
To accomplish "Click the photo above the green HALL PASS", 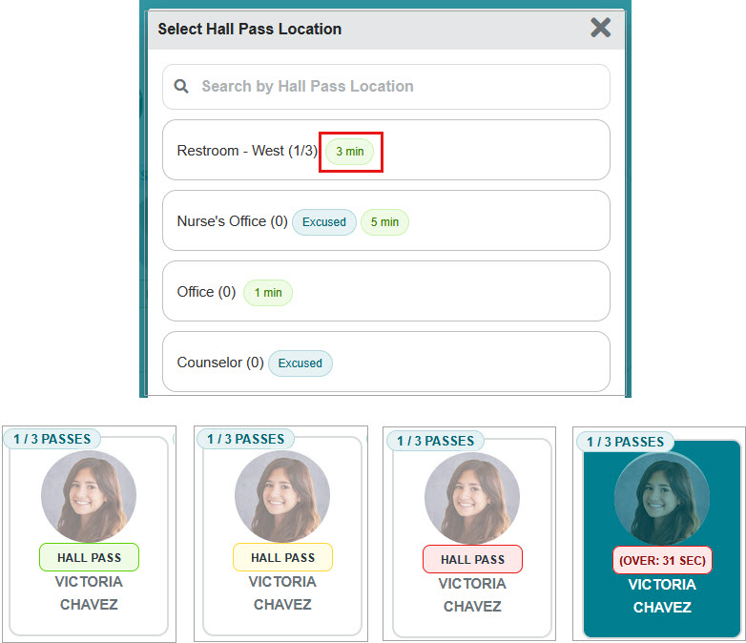I will (x=89, y=496).
